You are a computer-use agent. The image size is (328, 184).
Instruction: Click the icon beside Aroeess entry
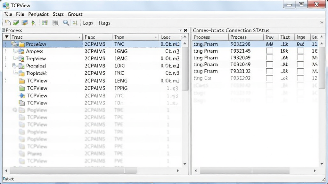tap(21, 51)
